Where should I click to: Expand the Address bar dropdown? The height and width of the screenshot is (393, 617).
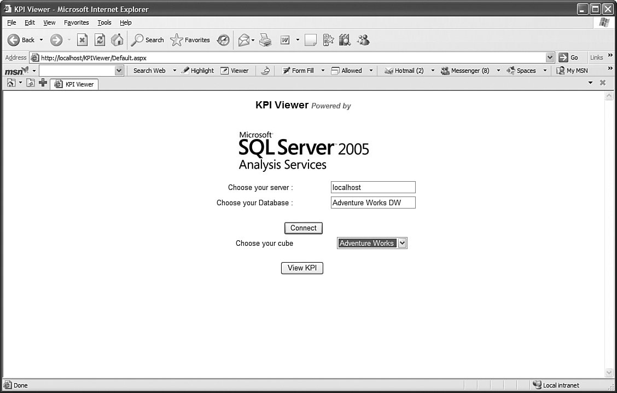550,57
